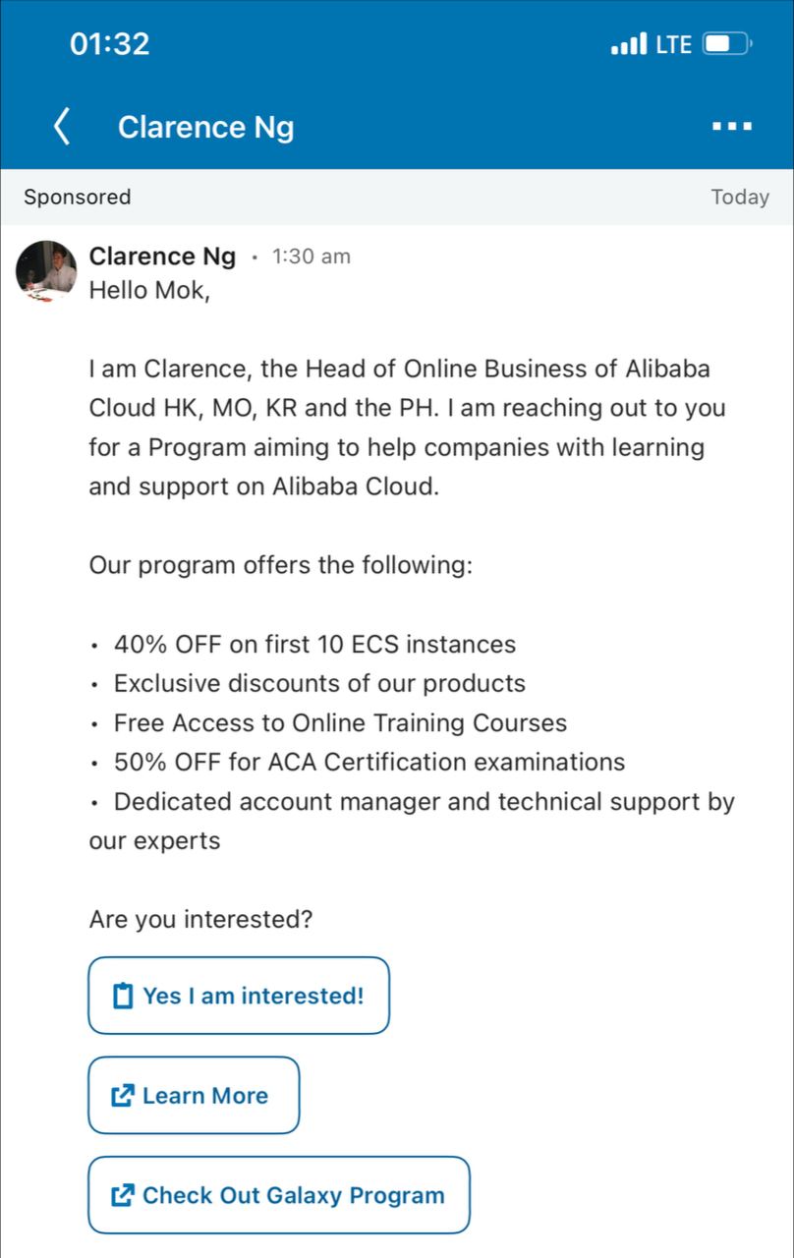Tap the clipboard icon in Yes I am interested
The height and width of the screenshot is (1258, 794).
[123, 997]
